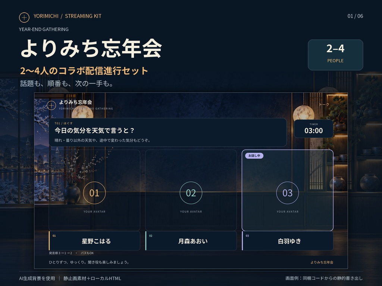Select the 白羽ゆき name plate

pos(288,241)
